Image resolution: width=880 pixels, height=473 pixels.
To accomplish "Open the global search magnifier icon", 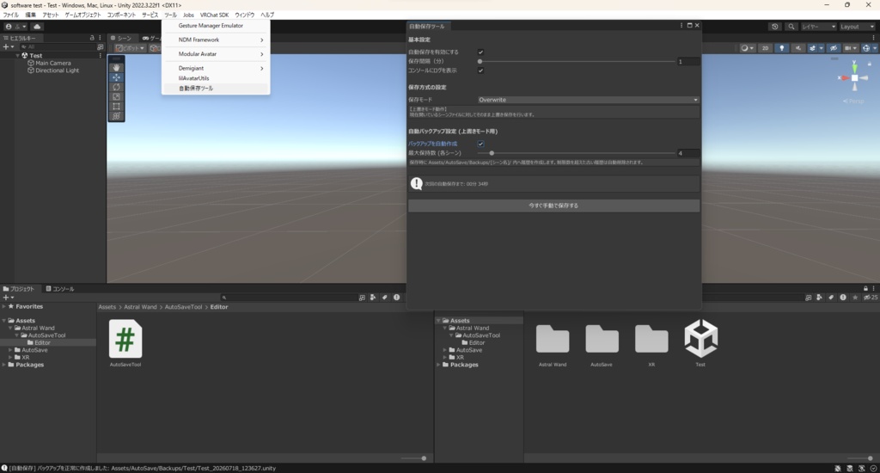I will (791, 27).
